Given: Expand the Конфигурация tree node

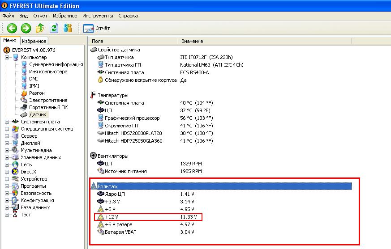Looking at the screenshot, I should point(7,200).
